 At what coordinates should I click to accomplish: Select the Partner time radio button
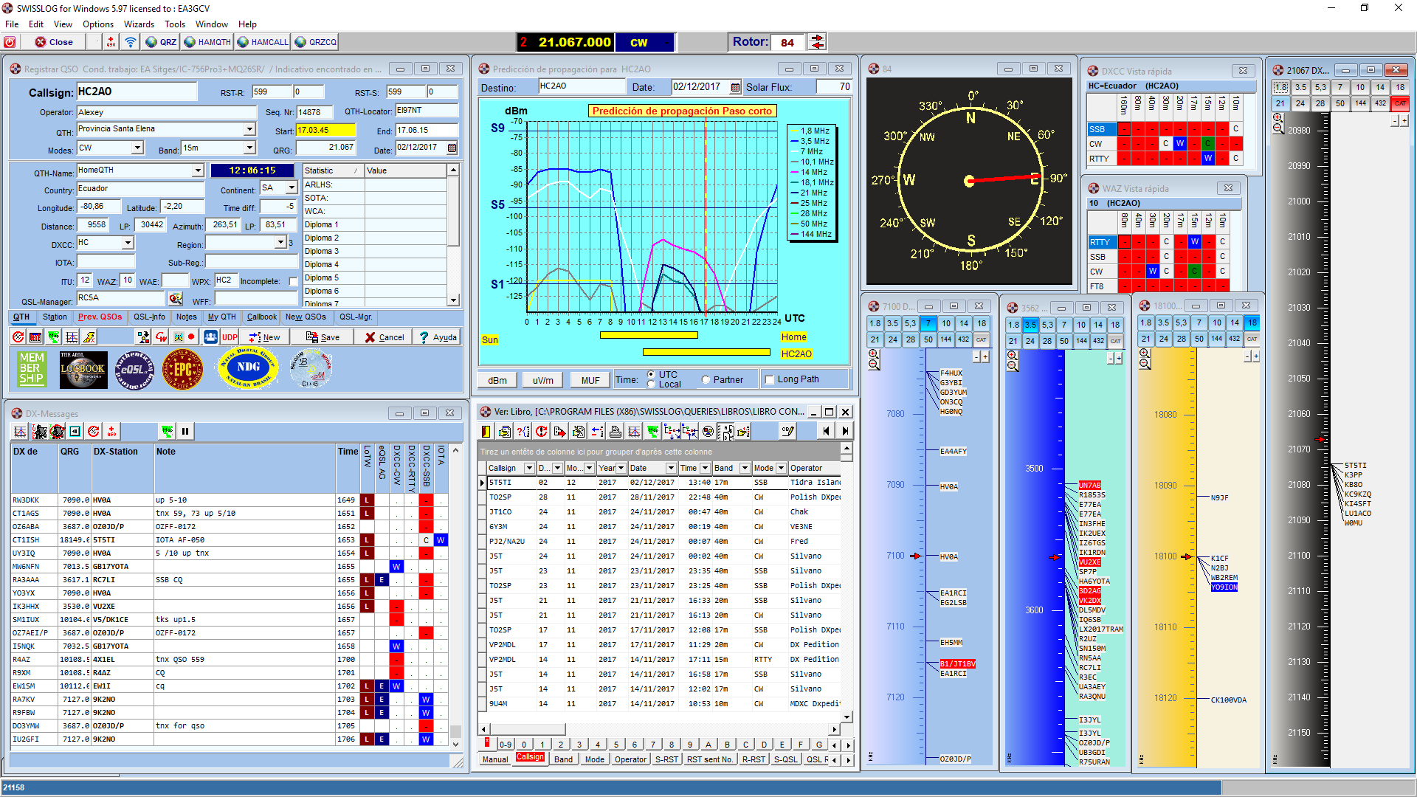click(x=706, y=380)
